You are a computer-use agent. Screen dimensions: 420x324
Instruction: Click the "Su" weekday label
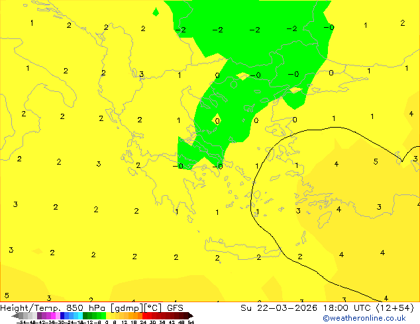point(246,308)
